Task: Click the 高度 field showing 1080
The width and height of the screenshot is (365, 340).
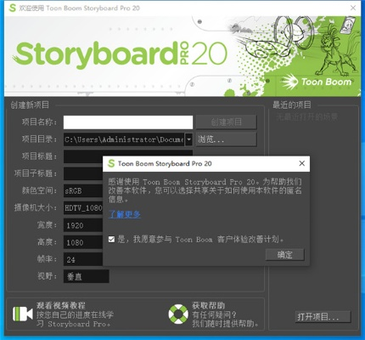Action: coord(83,242)
